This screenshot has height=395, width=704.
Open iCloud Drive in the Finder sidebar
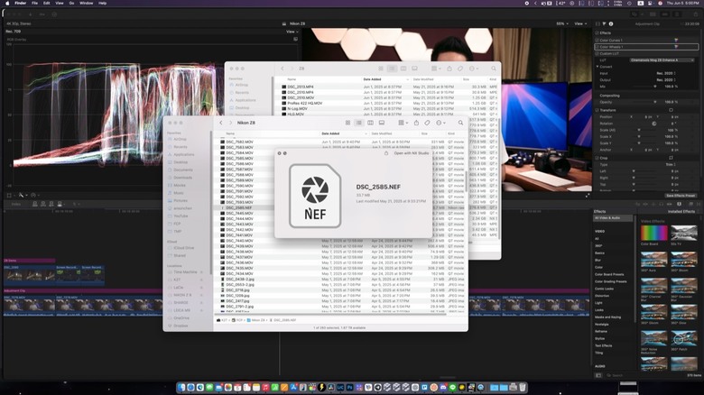pyautogui.click(x=183, y=248)
